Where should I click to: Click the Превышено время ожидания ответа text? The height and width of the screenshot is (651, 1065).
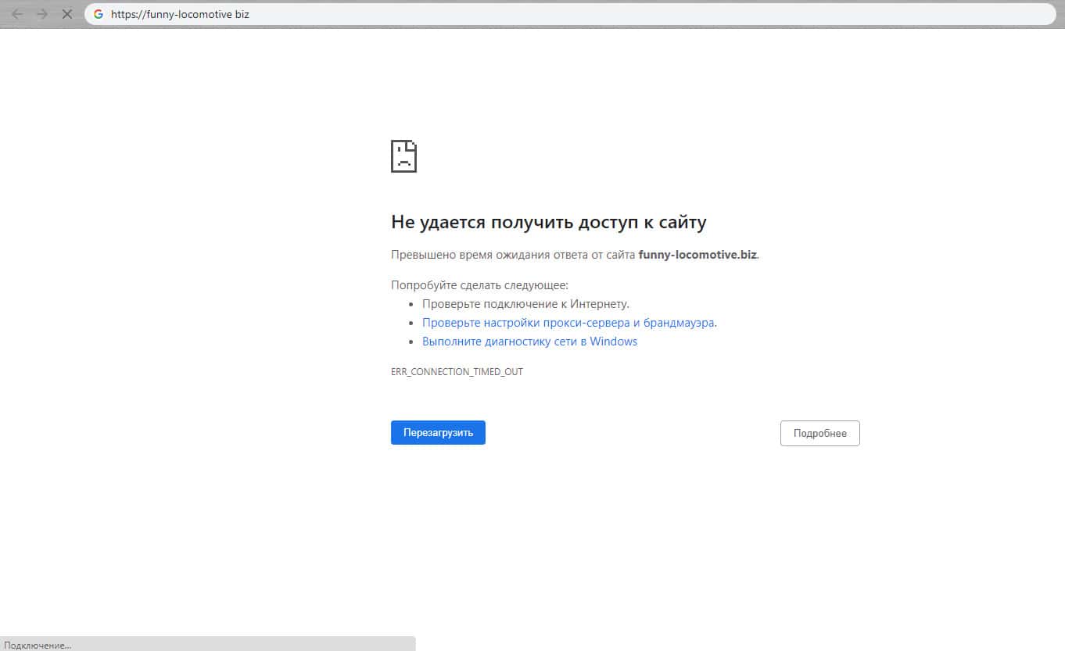click(513, 255)
